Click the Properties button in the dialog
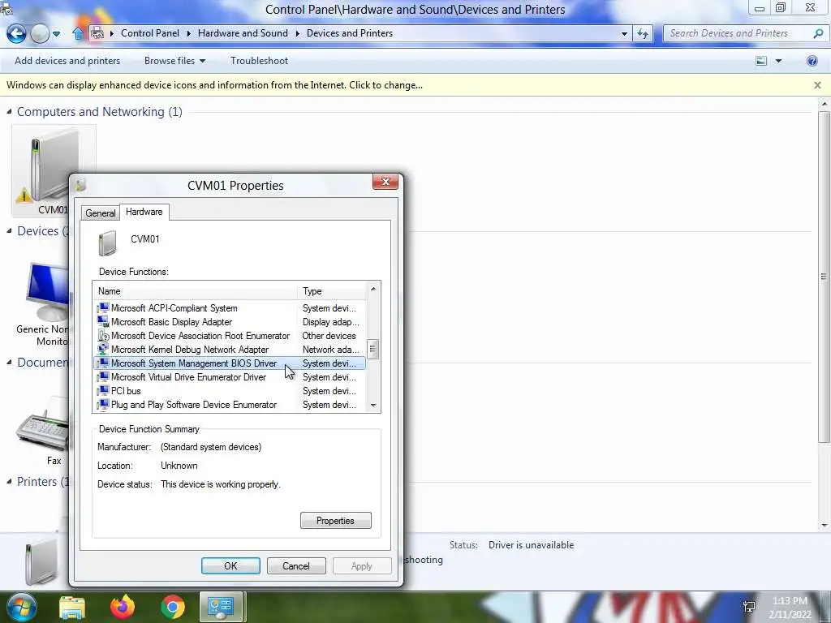Image resolution: width=831 pixels, height=623 pixels. [x=335, y=521]
